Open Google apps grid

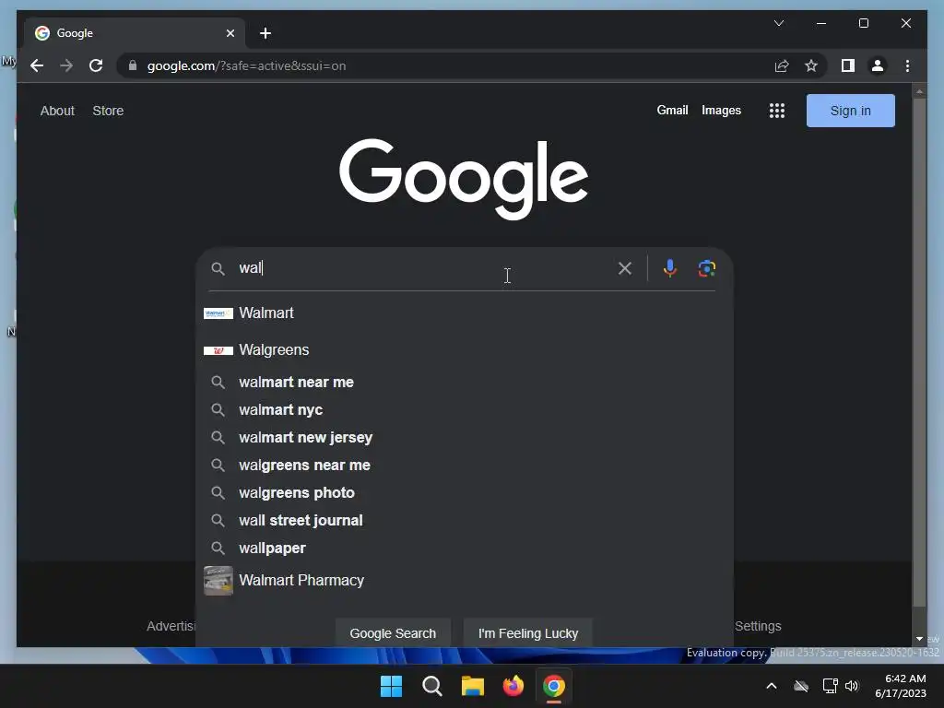click(x=776, y=111)
